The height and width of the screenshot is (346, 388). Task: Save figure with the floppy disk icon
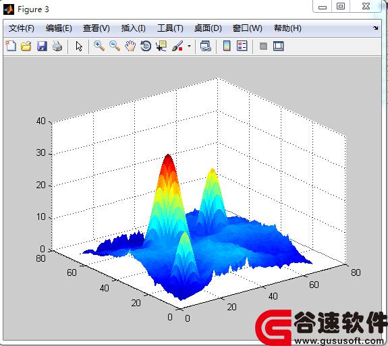click(42, 47)
